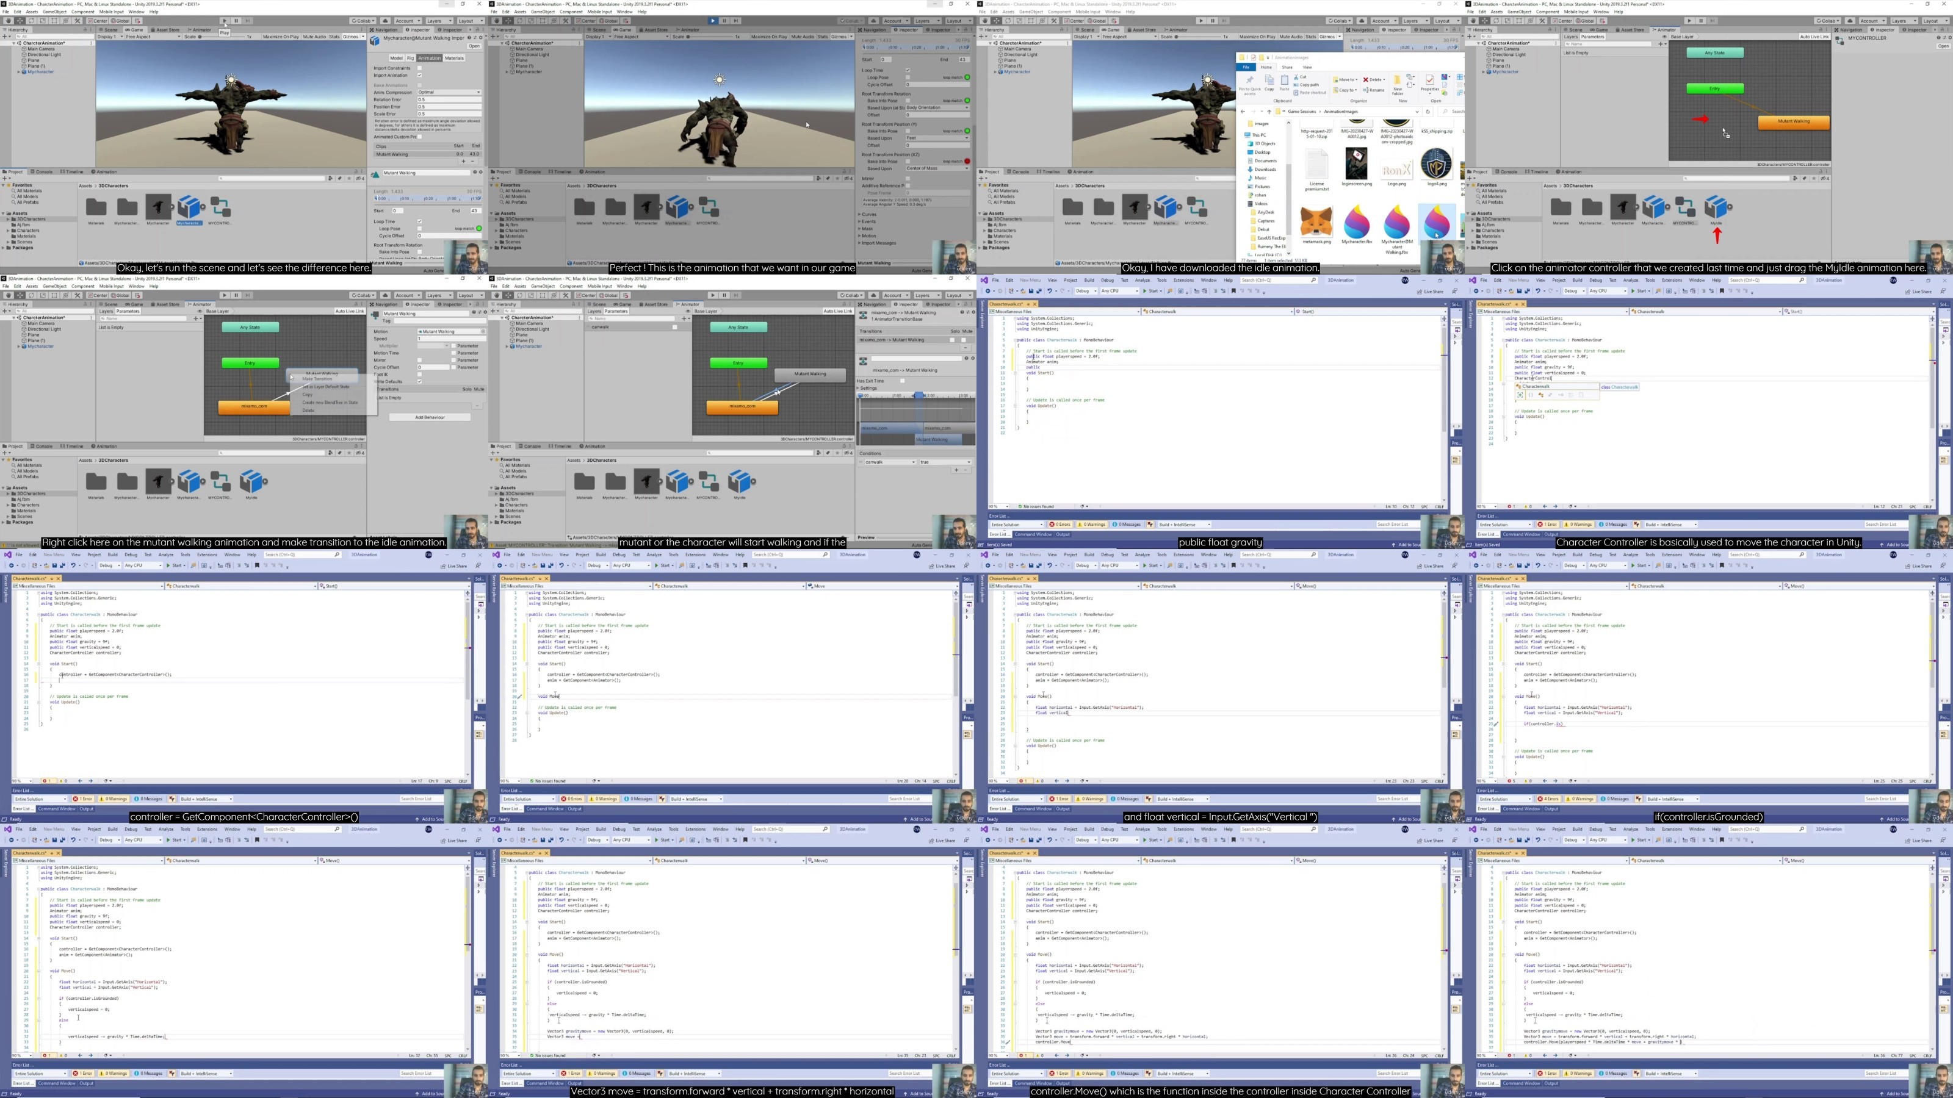Switch to the Share tab in File Explorer

pyautogui.click(x=1287, y=68)
